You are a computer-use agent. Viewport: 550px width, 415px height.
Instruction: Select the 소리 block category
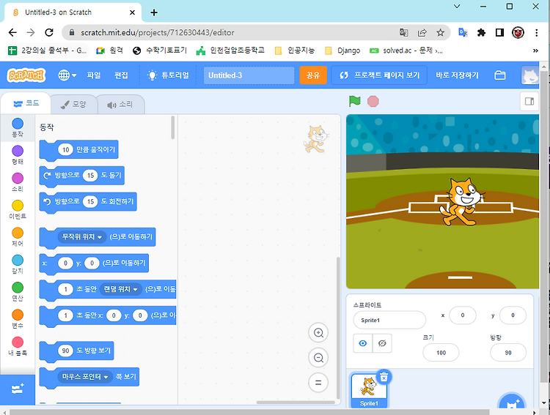tap(18, 182)
